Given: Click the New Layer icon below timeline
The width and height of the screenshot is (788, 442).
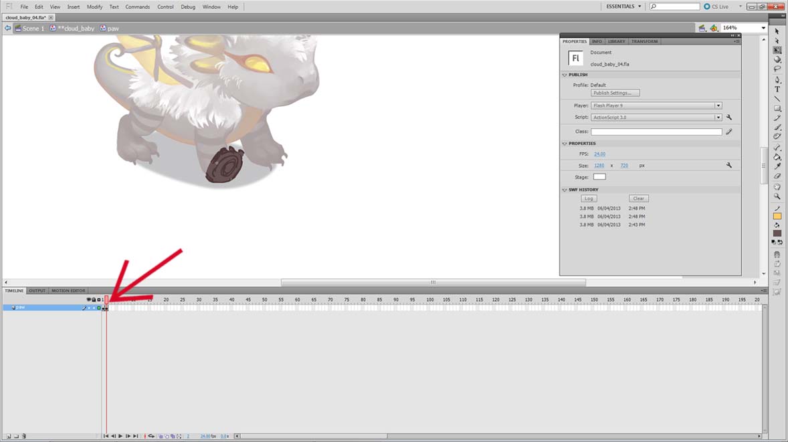Looking at the screenshot, I should 9,437.
